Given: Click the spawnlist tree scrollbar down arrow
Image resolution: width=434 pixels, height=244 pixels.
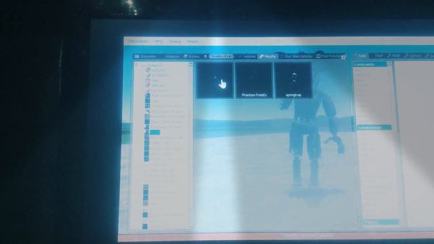Looking at the screenshot, I should tap(191, 227).
